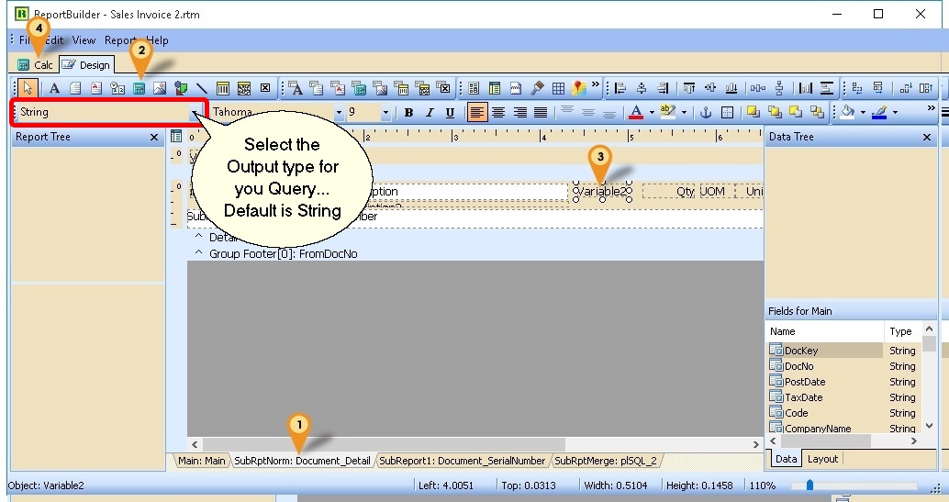Switch to the Calc tab
This screenshot has height=502, width=949.
coord(37,65)
